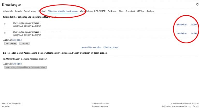Click Filter importieren
199x112 pixels.
coord(111,47)
